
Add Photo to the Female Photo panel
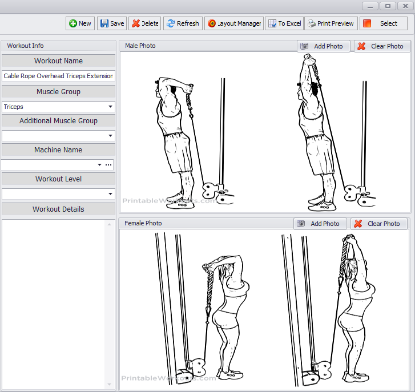pyautogui.click(x=319, y=224)
